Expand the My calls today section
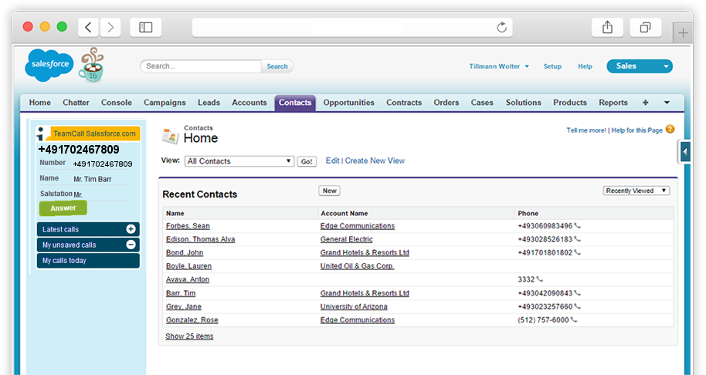The width and height of the screenshot is (706, 375). pyautogui.click(x=88, y=260)
